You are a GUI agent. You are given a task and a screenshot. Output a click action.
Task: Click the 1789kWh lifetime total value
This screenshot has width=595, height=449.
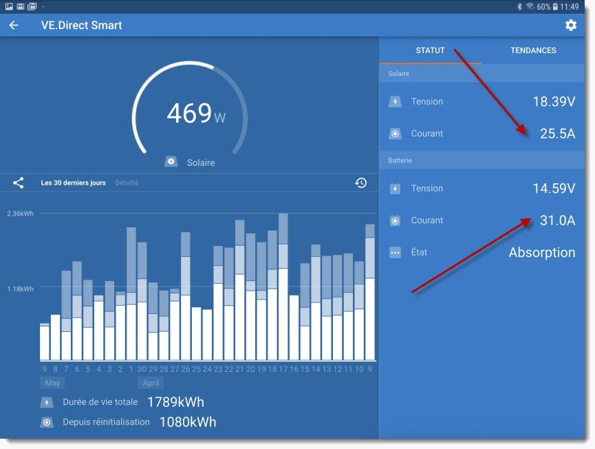[175, 402]
